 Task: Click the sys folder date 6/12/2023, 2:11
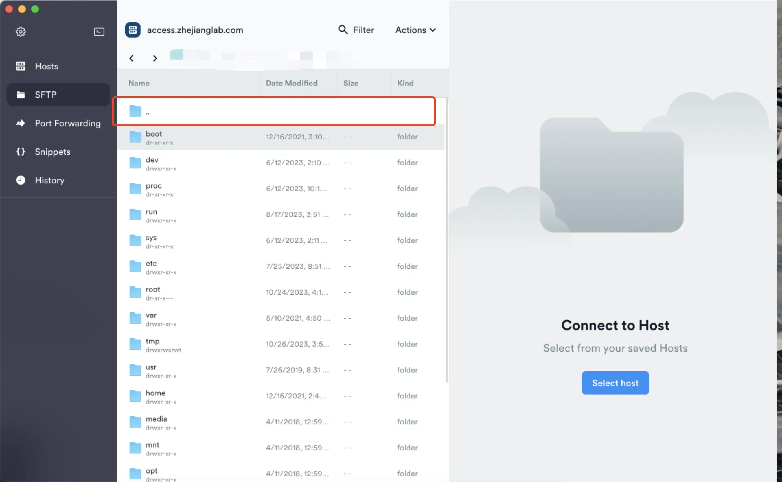click(297, 240)
